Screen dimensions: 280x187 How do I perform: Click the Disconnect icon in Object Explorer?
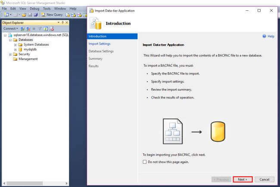coord(28,29)
